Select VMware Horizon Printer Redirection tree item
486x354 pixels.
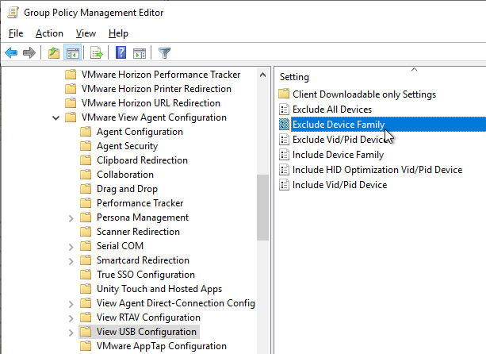tap(156, 89)
